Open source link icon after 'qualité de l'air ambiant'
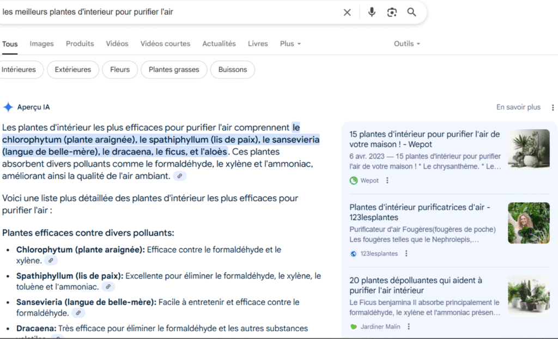The width and height of the screenshot is (558, 339). point(180,176)
